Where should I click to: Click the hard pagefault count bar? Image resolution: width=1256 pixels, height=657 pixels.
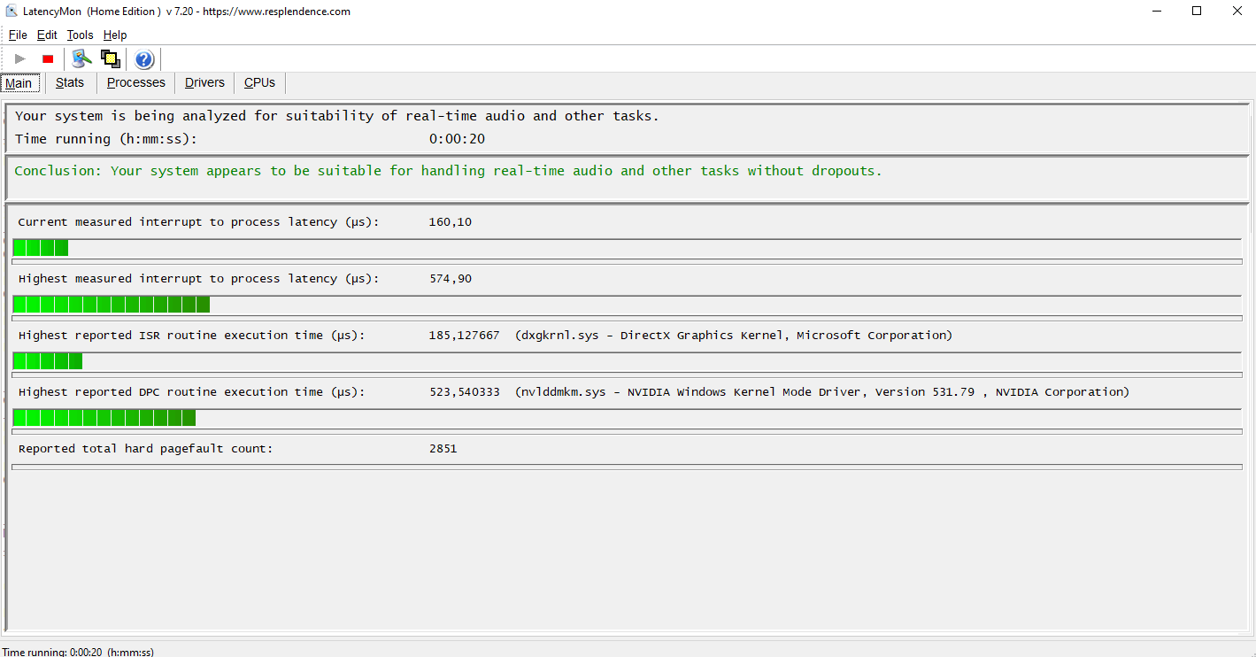(x=627, y=467)
